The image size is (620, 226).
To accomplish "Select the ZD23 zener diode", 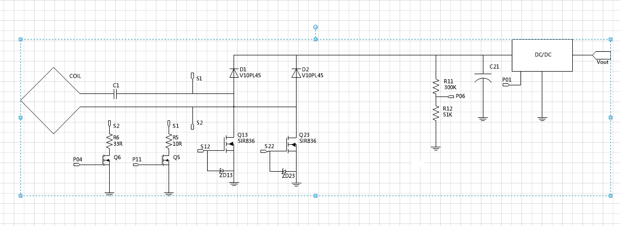I will pos(284,171).
